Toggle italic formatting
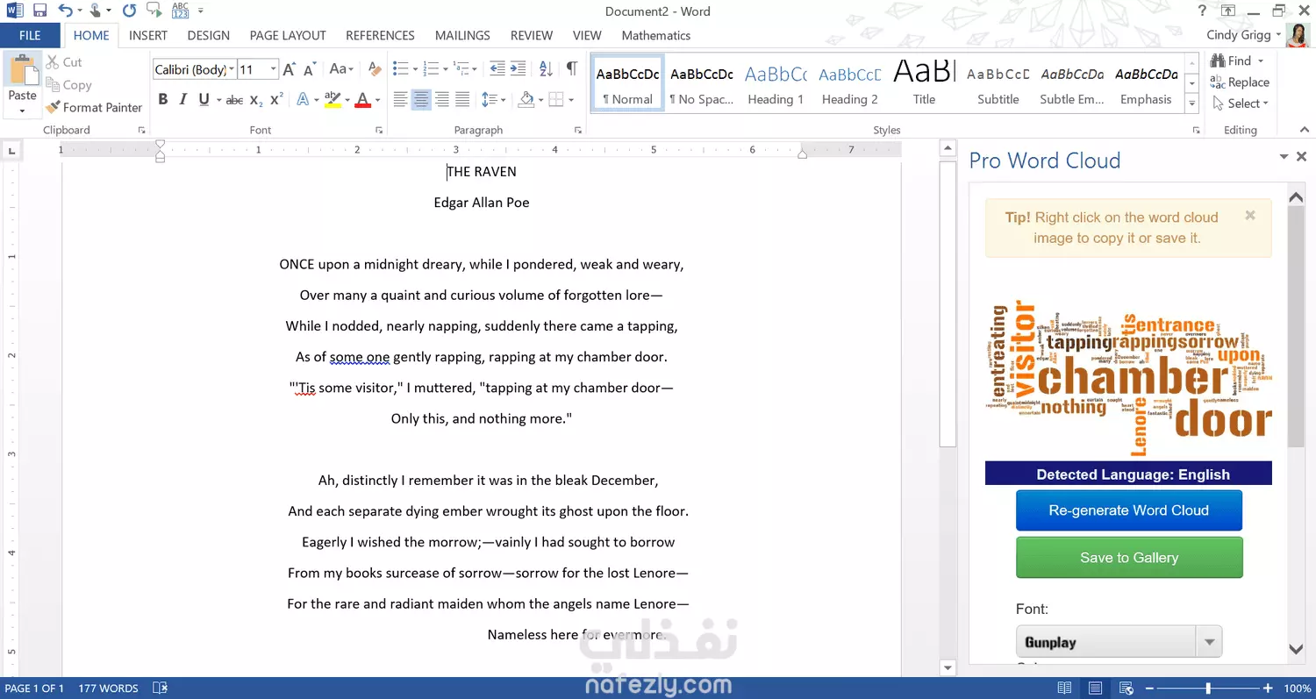This screenshot has height=699, width=1316. pyautogui.click(x=182, y=100)
